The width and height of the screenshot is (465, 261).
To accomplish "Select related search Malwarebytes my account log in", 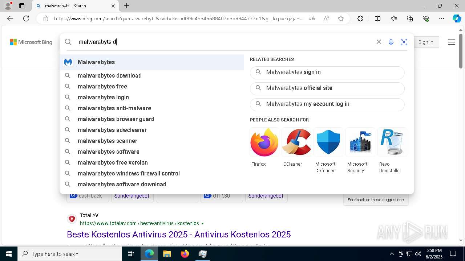I will point(327,104).
